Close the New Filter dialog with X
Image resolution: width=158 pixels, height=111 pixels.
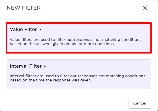click(145, 8)
